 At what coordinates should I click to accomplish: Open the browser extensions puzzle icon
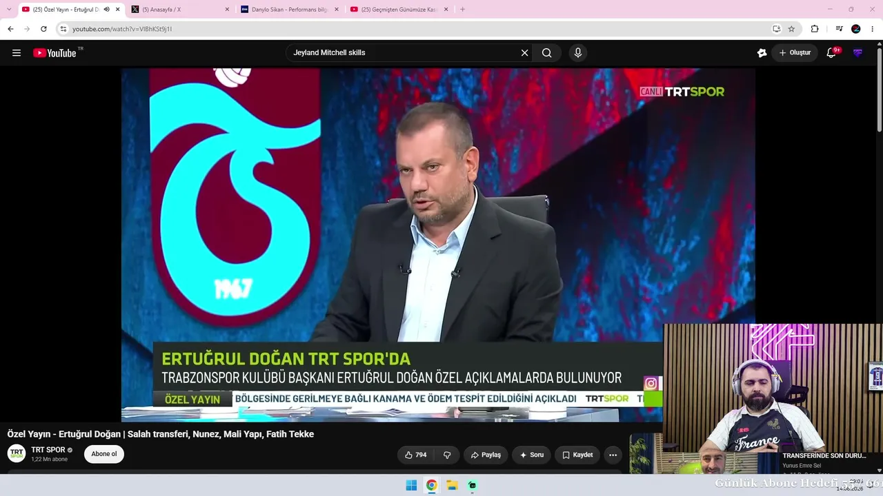click(x=815, y=29)
